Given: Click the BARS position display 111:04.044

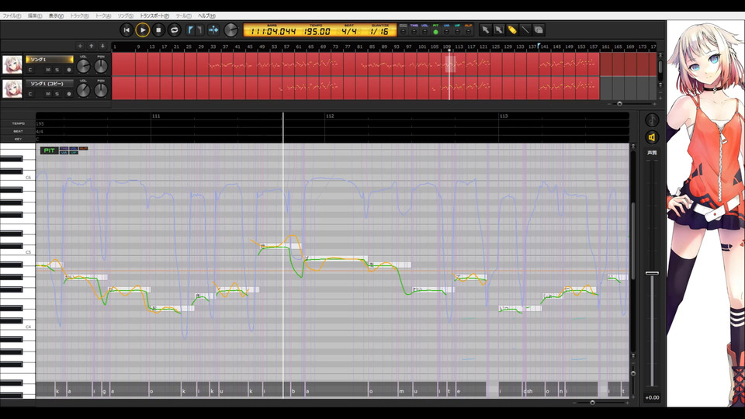Looking at the screenshot, I should pos(272,31).
